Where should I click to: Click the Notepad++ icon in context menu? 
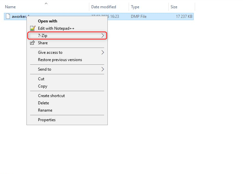(x=32, y=28)
